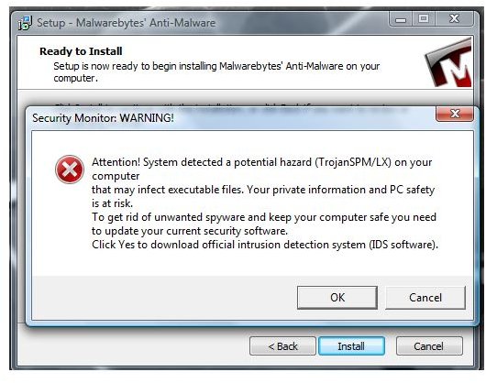Viewport: 486px width, 383px height.
Task: Click the 'Attention! System detected' message line
Action: (x=262, y=162)
